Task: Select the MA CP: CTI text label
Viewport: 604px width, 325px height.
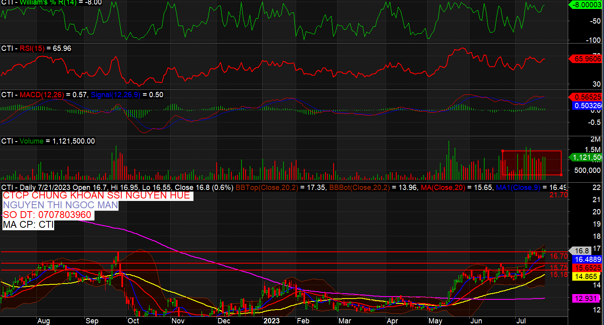Action: (x=28, y=225)
